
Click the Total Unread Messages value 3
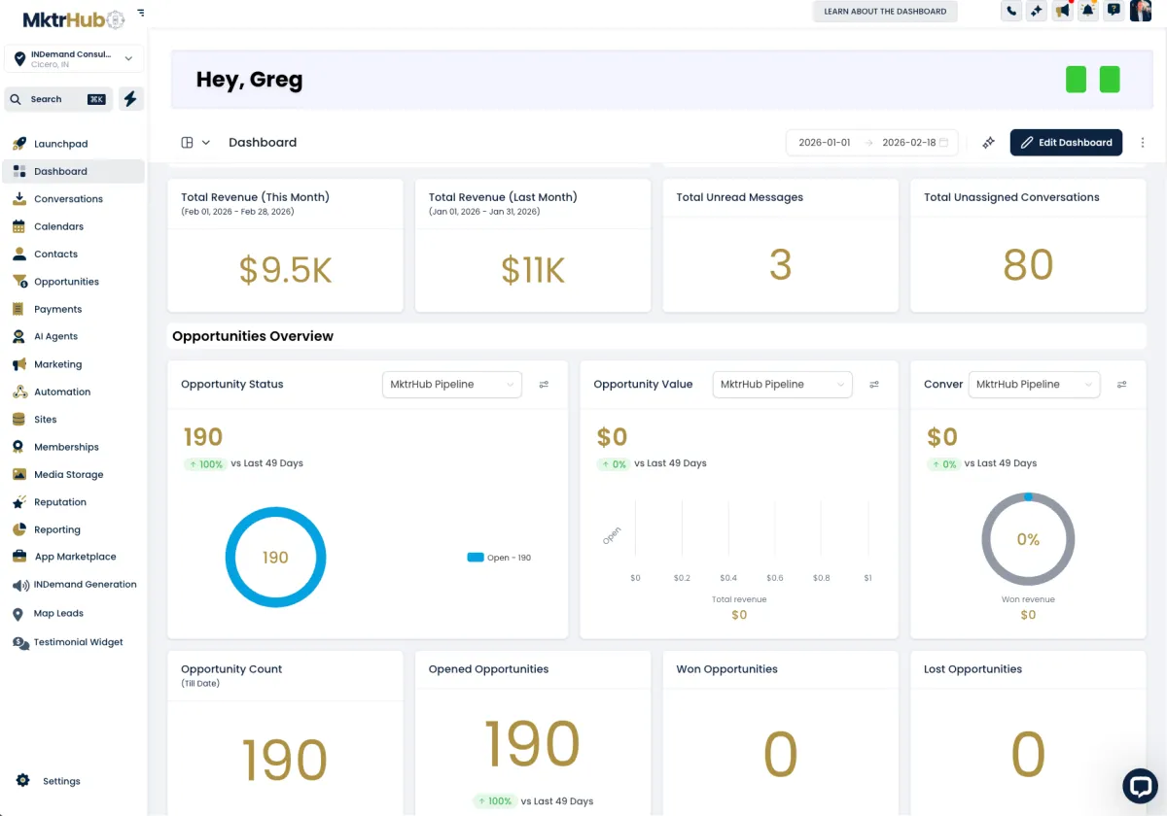[x=781, y=265]
